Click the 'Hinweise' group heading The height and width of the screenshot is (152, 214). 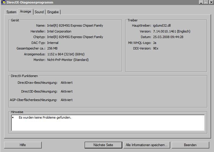(17, 112)
